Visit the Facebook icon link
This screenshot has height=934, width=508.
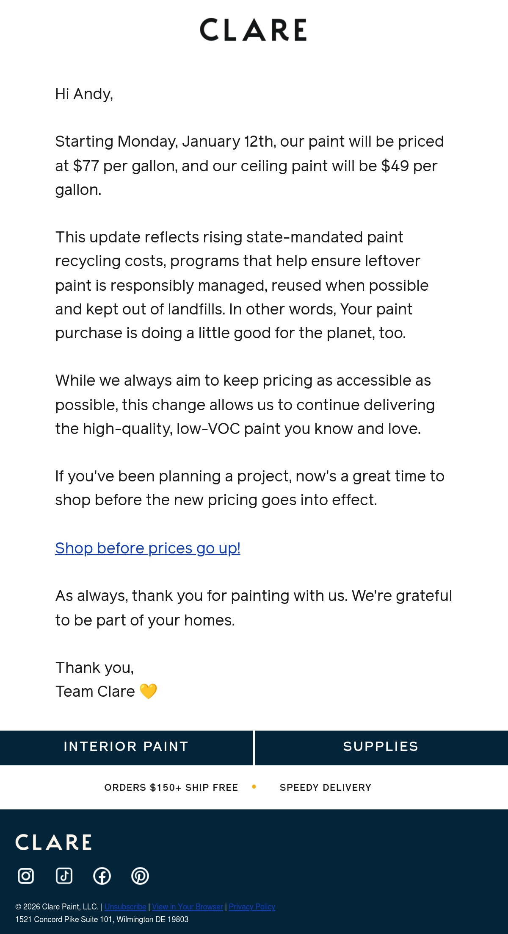click(102, 876)
